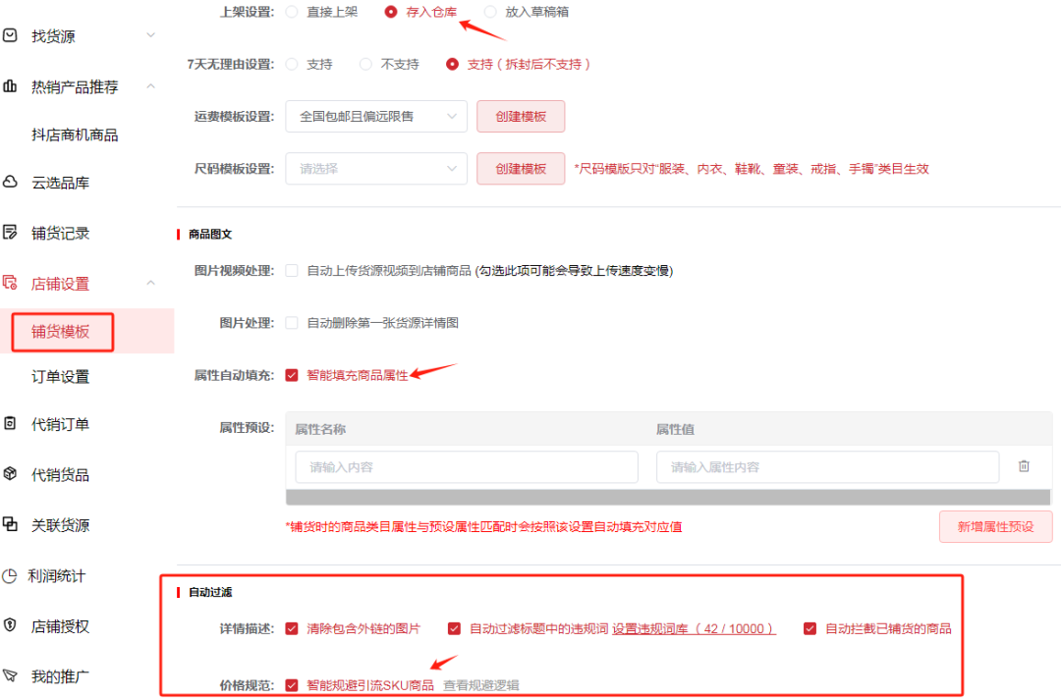The image size is (1061, 698).
Task: Select 放入草稿箱 radio option
Action: click(490, 12)
